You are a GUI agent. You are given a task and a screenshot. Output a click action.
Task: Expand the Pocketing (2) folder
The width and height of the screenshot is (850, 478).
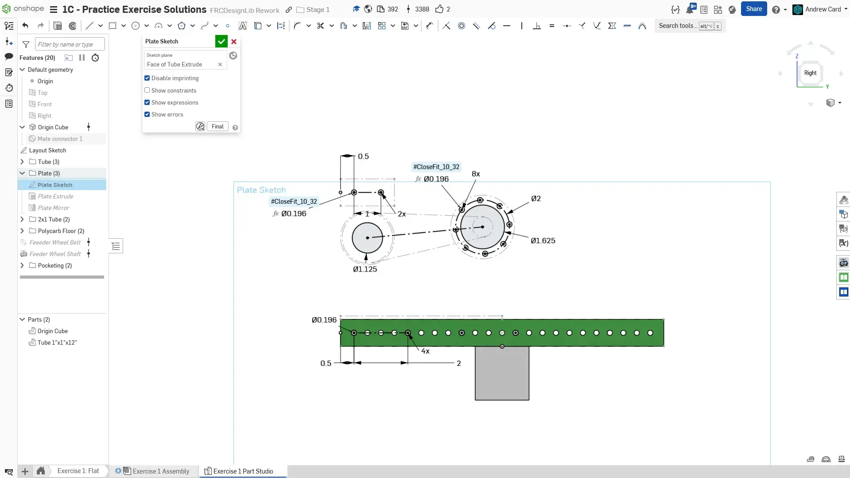tap(22, 265)
